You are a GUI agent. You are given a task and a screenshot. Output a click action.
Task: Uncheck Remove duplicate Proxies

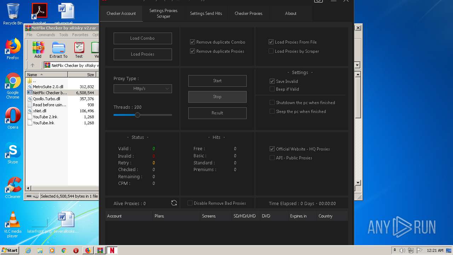coord(193,51)
